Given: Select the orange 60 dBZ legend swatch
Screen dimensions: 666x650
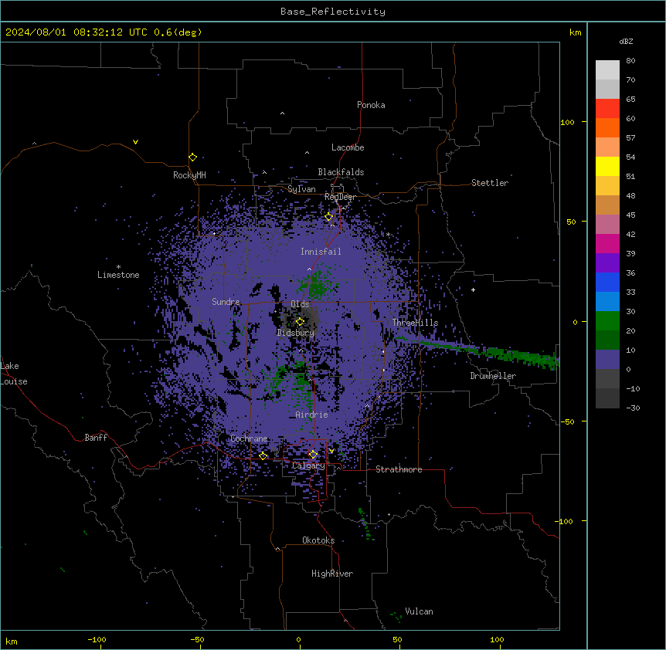Looking at the screenshot, I should pyautogui.click(x=607, y=127).
